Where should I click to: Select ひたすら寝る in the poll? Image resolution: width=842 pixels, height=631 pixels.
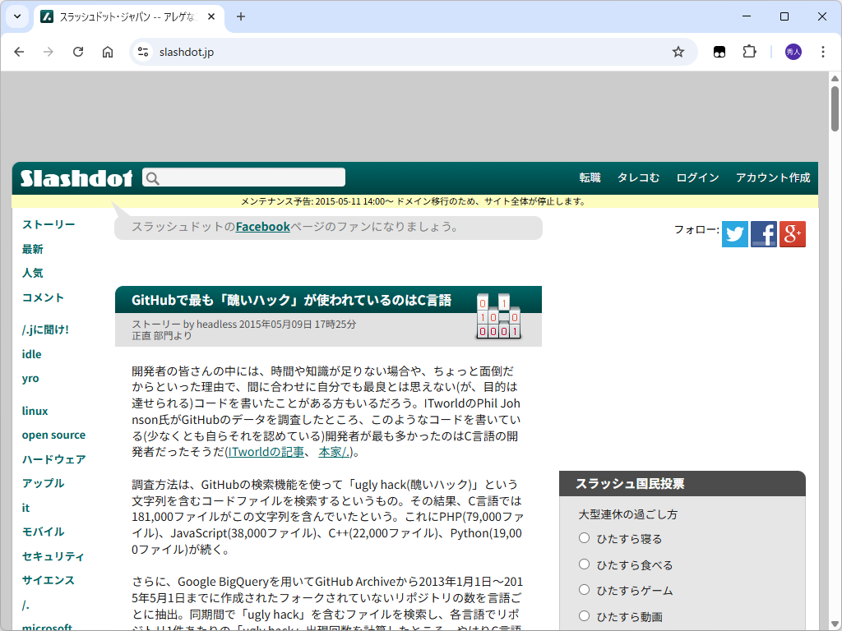tap(584, 540)
